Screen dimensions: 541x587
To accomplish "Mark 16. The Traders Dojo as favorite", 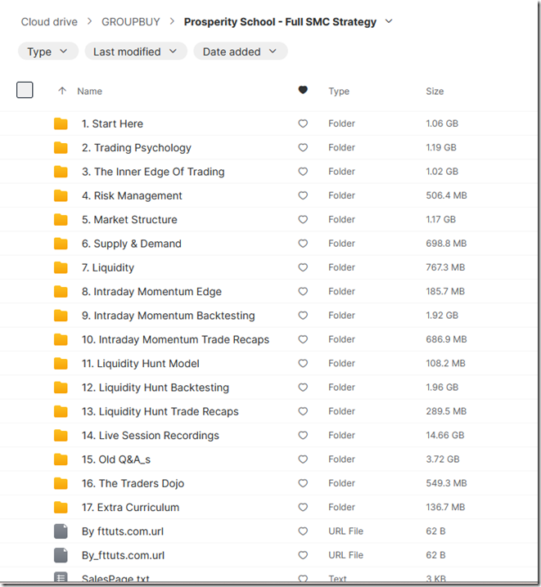I will point(303,483).
